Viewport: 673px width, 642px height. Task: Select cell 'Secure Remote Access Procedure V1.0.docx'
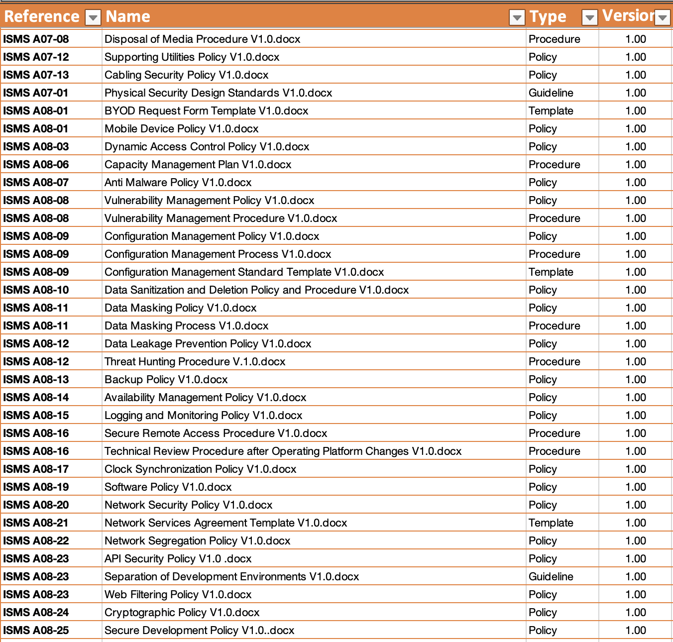pyautogui.click(x=314, y=433)
